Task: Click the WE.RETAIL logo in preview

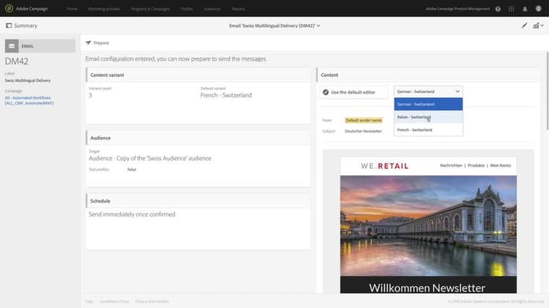Action: pos(384,166)
